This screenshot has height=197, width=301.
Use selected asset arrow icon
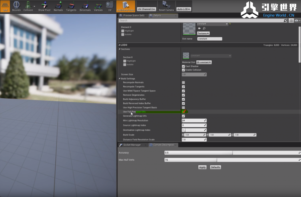[199, 28]
